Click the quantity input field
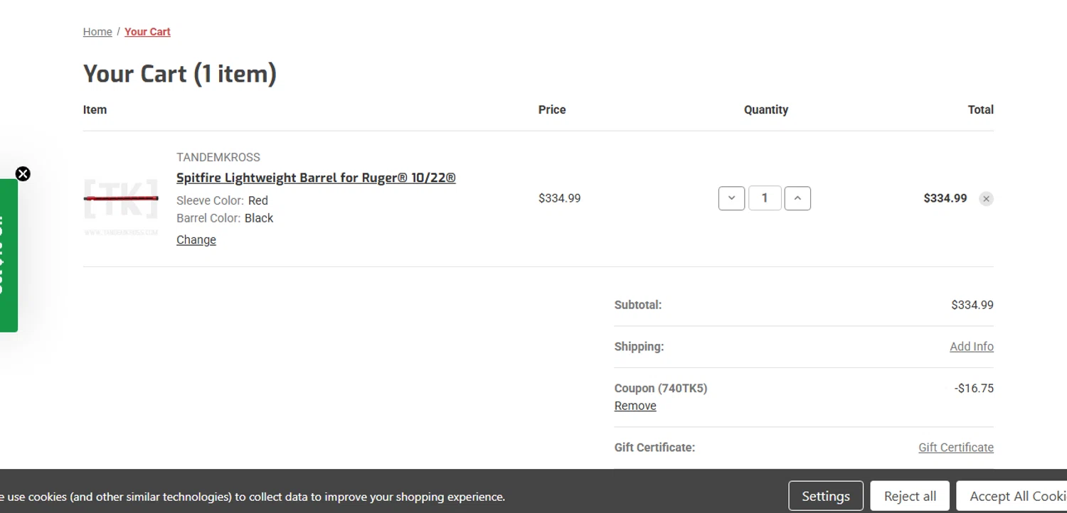This screenshot has height=513, width=1067. [765, 198]
